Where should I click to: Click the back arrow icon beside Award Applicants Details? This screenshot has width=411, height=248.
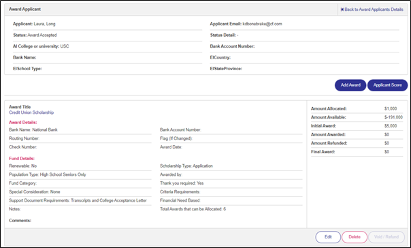coord(342,10)
